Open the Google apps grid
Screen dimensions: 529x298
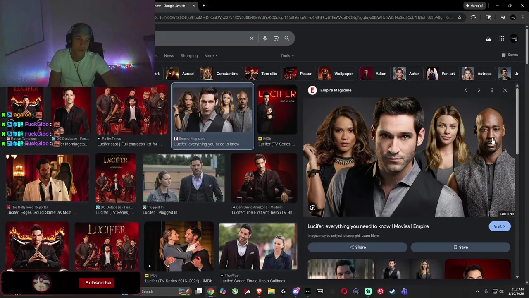tap(501, 38)
